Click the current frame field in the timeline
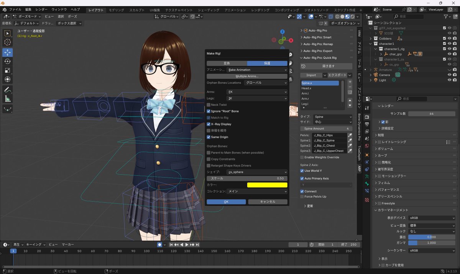Image resolution: width=460 pixels, height=274 pixels. tap(298, 244)
